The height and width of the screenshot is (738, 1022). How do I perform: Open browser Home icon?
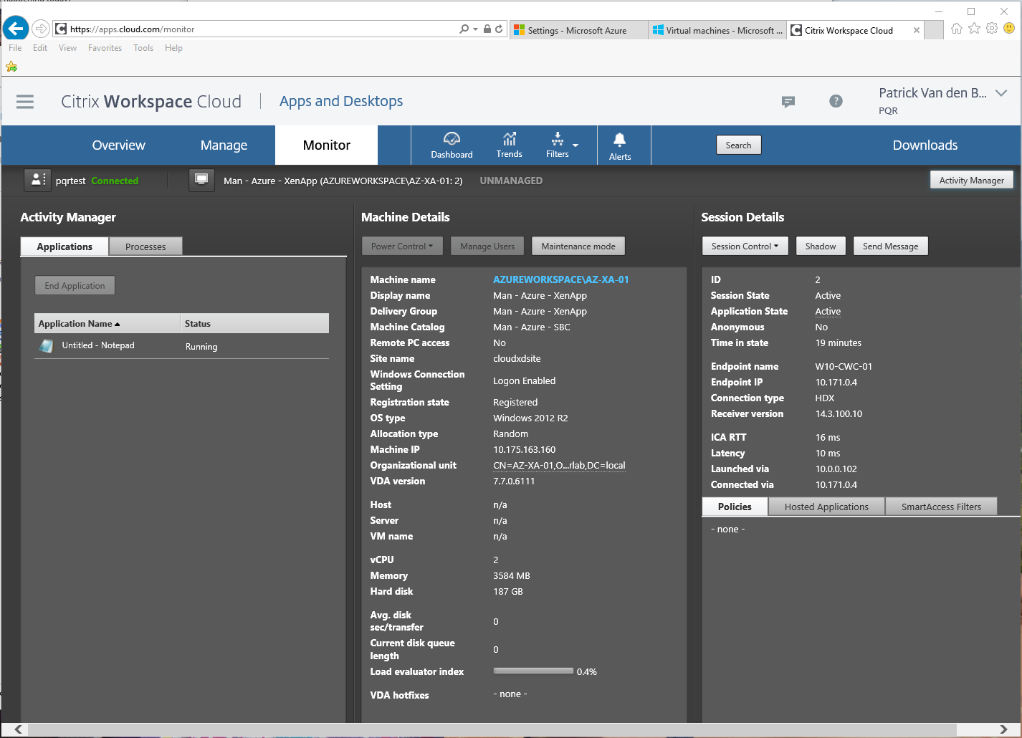point(957,29)
